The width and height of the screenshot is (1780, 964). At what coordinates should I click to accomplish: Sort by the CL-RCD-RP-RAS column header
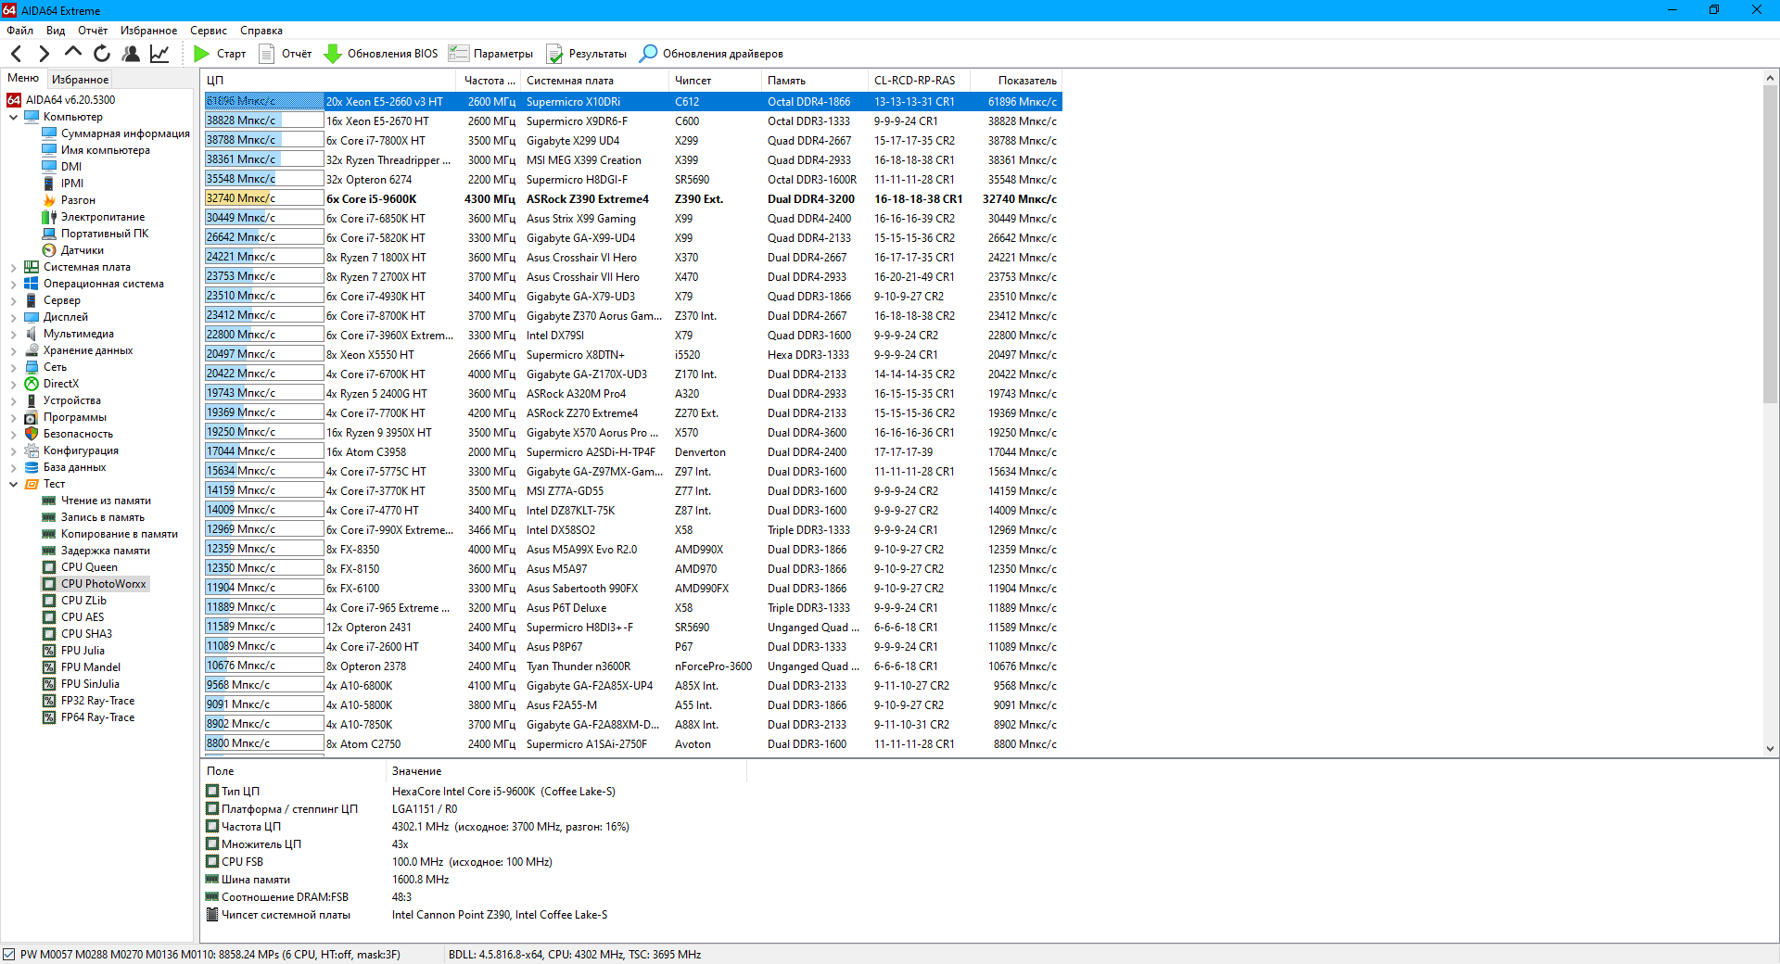[x=919, y=81]
